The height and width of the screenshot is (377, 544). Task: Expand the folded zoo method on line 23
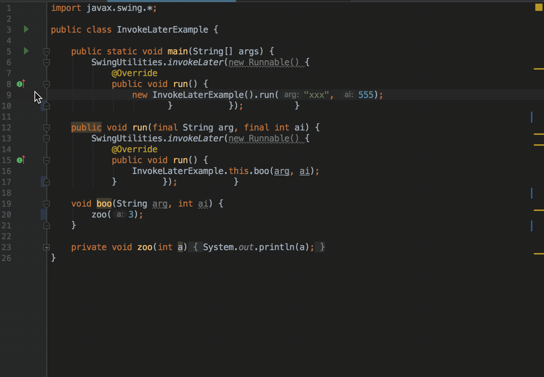point(46,247)
